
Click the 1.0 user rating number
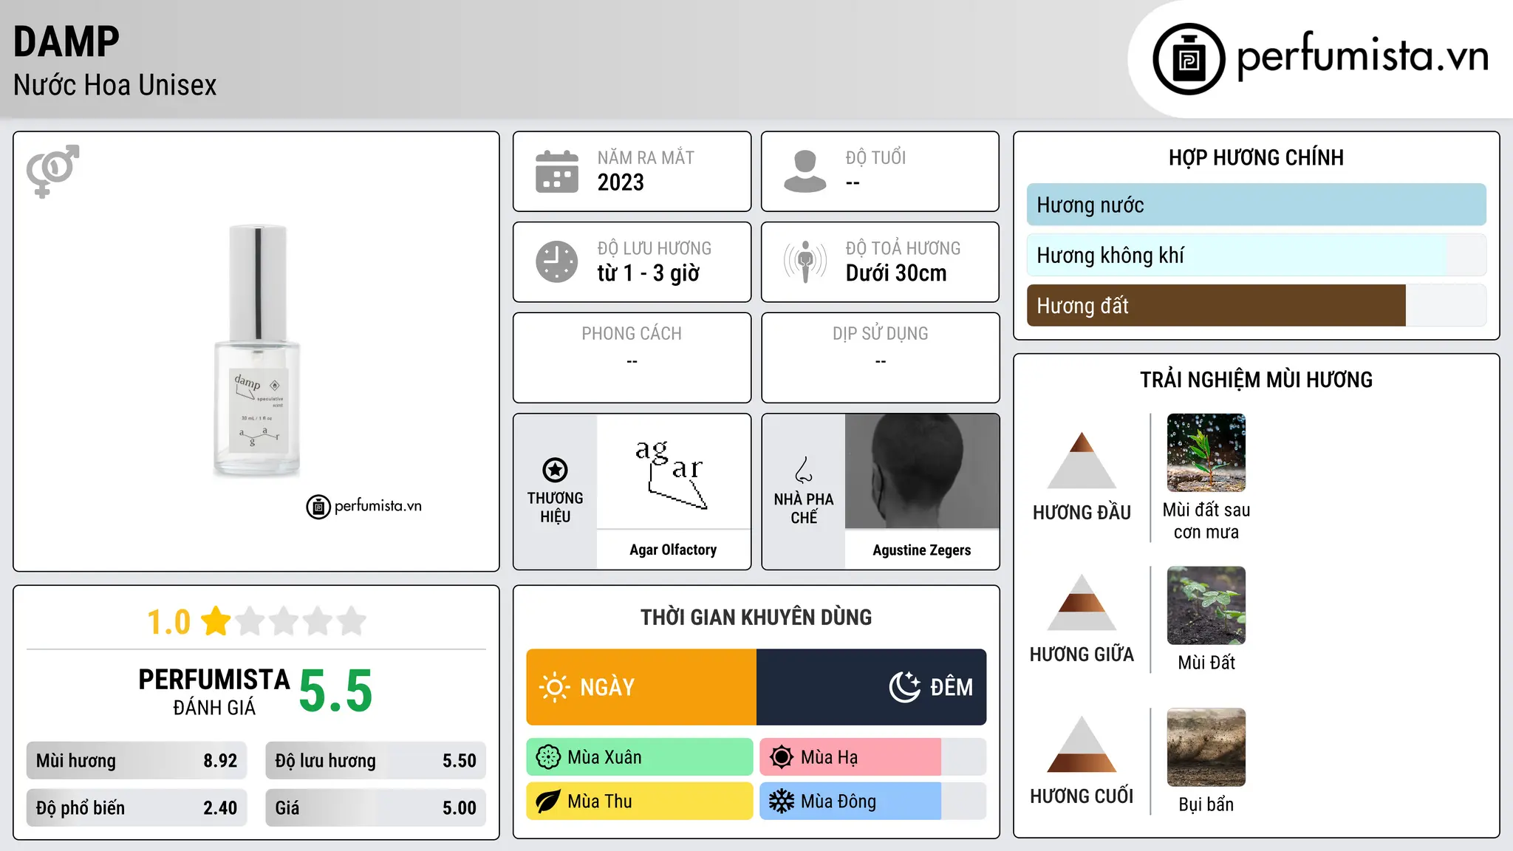[x=169, y=622]
